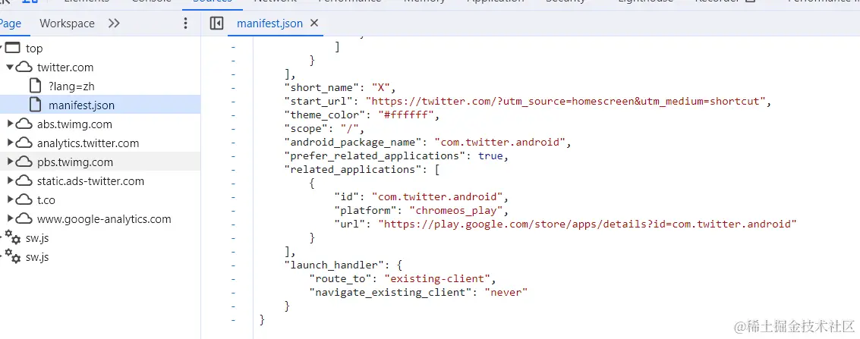The width and height of the screenshot is (860, 339).
Task: Switch to the Workspace navigator tab
Action: pos(67,24)
